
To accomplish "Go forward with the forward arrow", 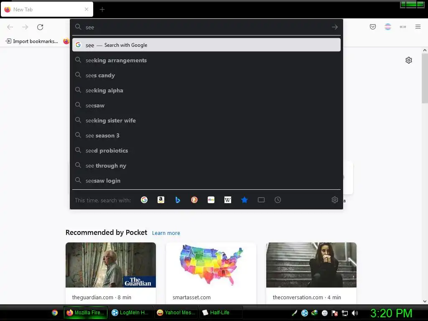I will [25, 27].
